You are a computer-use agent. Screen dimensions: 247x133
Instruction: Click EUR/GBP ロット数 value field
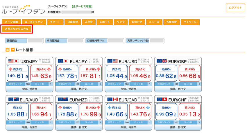click(x=199, y=84)
